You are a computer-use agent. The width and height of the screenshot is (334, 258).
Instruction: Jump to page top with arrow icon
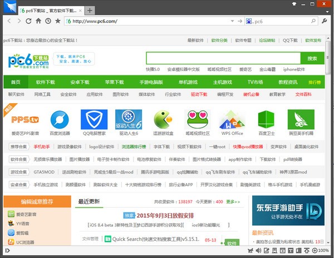coord(307,251)
